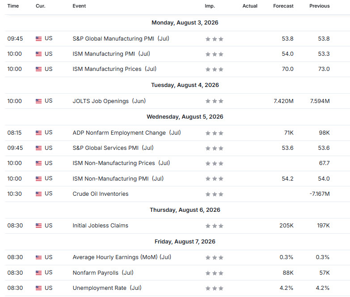
Task: Click the Previous column header
Action: [x=320, y=6]
